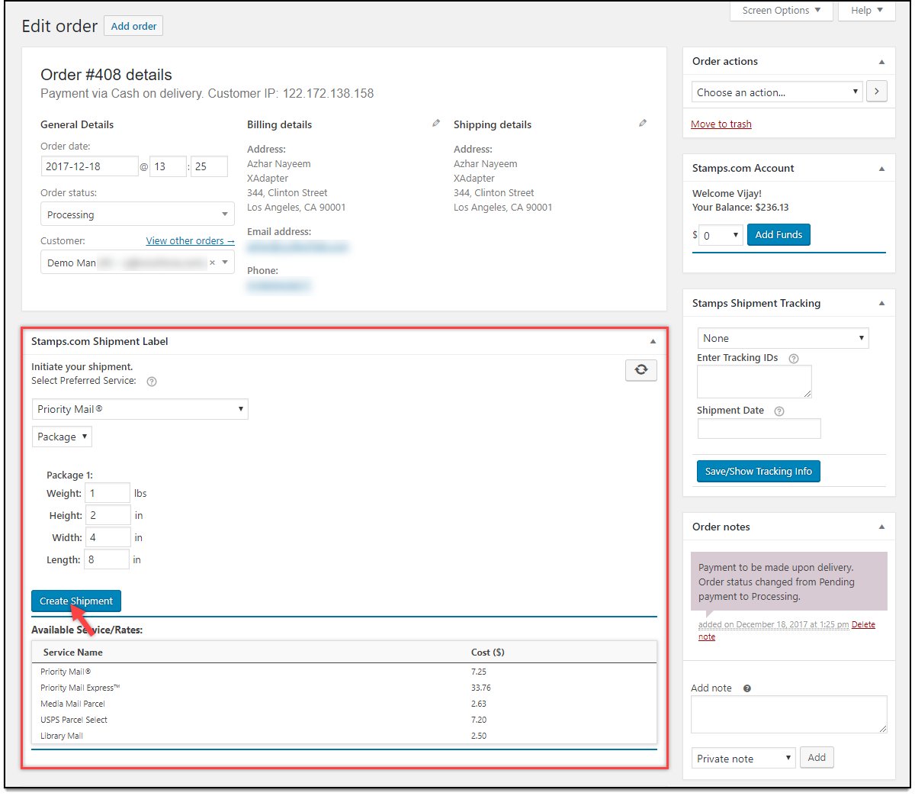Open the Customer Demo Man dropdown
The height and width of the screenshot is (796, 915).
pos(137,263)
